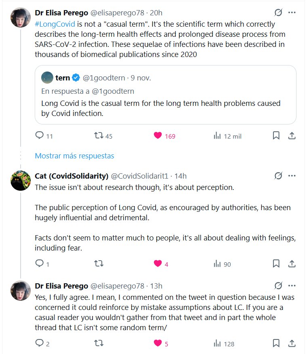Image resolution: width=307 pixels, height=354 pixels.
Task: Unlike the tweet with 169 likes
Action: (x=158, y=136)
